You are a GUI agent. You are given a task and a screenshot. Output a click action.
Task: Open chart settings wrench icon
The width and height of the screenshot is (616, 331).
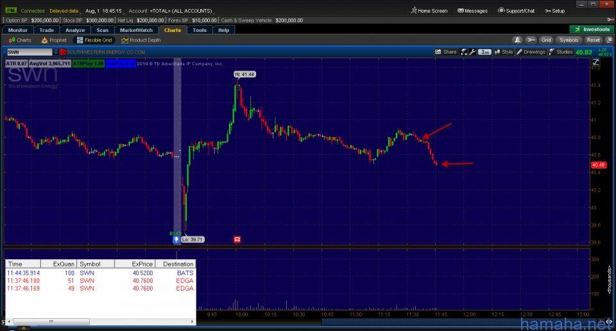coord(473,52)
